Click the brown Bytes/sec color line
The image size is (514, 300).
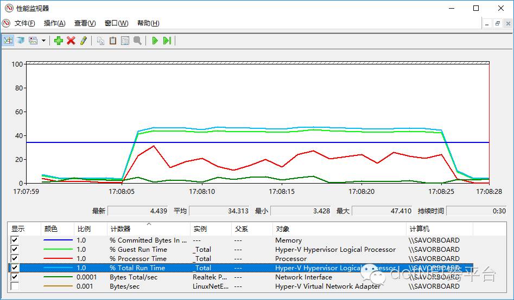click(x=58, y=286)
